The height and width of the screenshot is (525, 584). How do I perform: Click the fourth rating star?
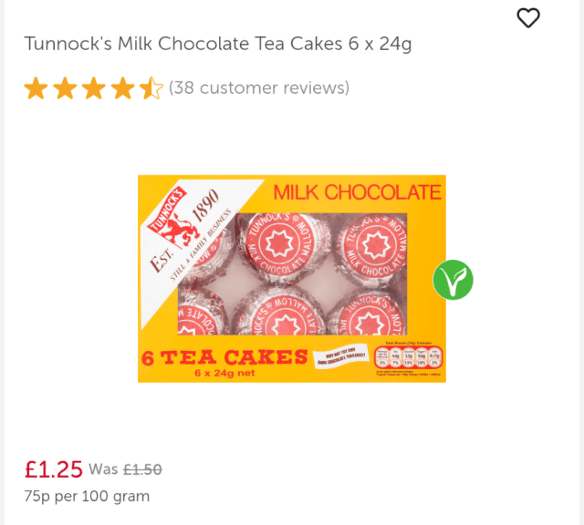[x=122, y=88]
